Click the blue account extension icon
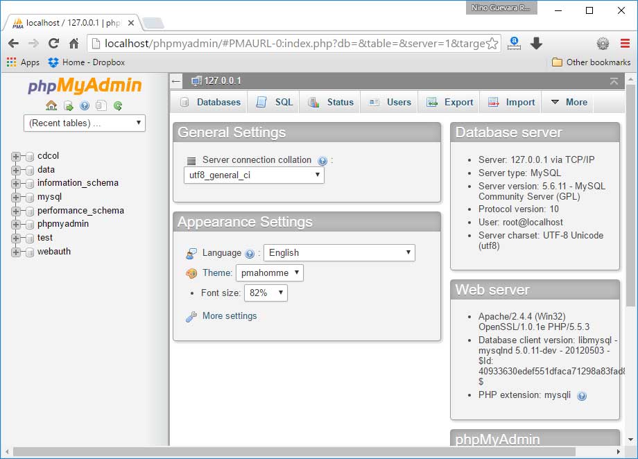 tap(515, 43)
